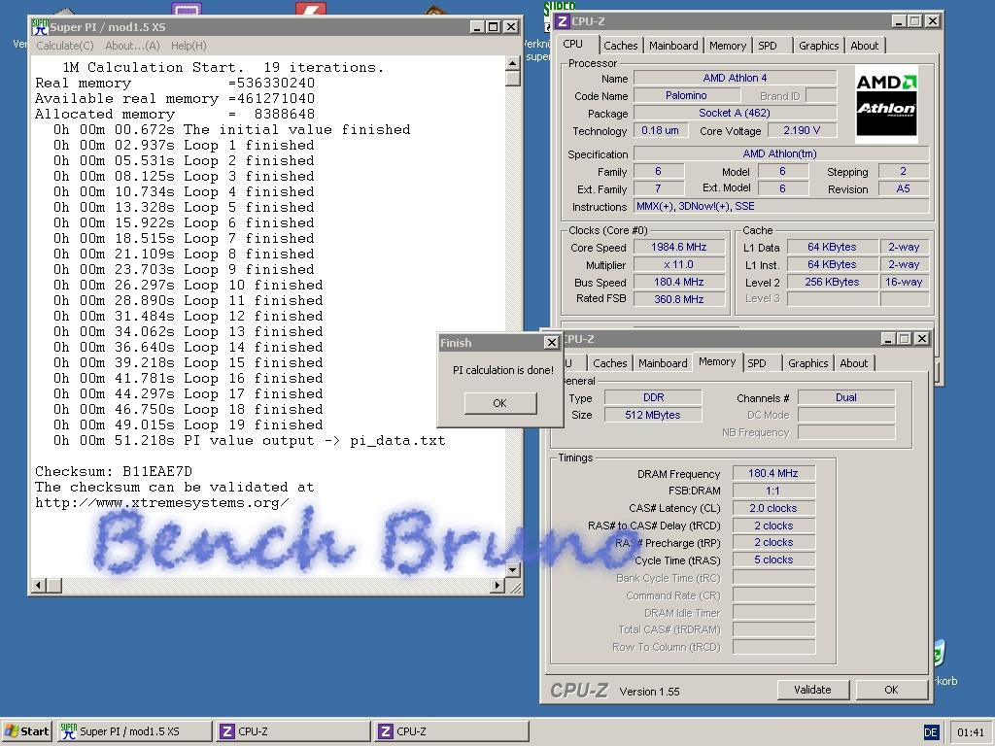Click scroll-up arrow in Super PI output
The height and width of the screenshot is (746, 995).
coord(513,63)
